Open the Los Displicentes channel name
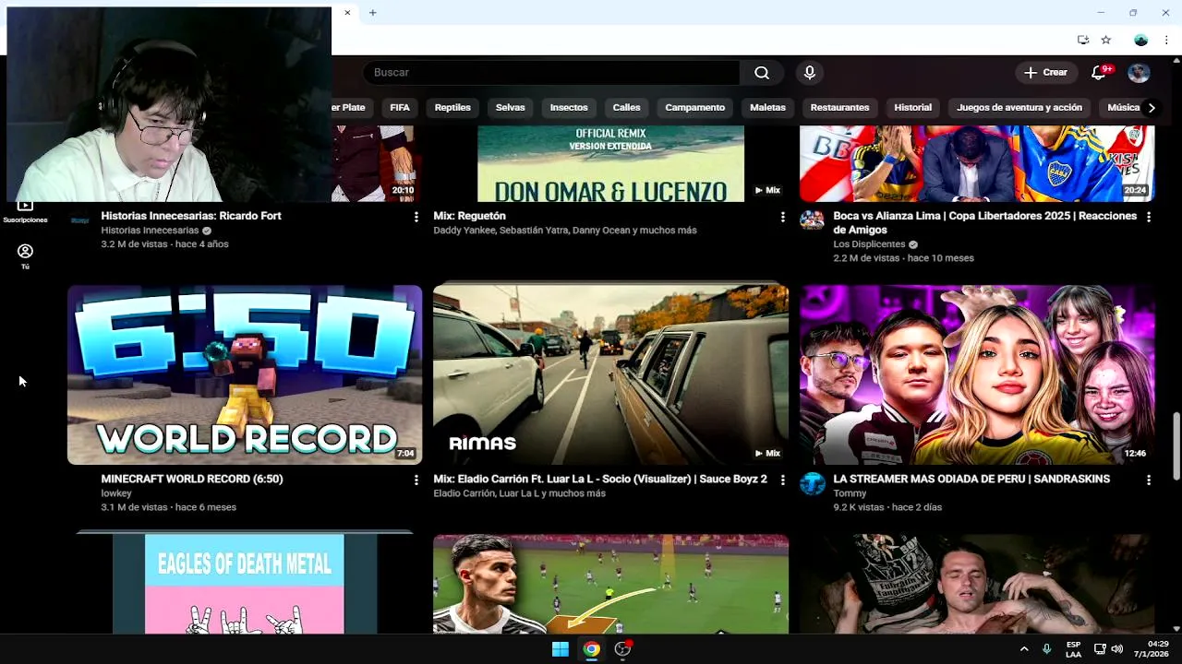The width and height of the screenshot is (1182, 664). tap(869, 244)
